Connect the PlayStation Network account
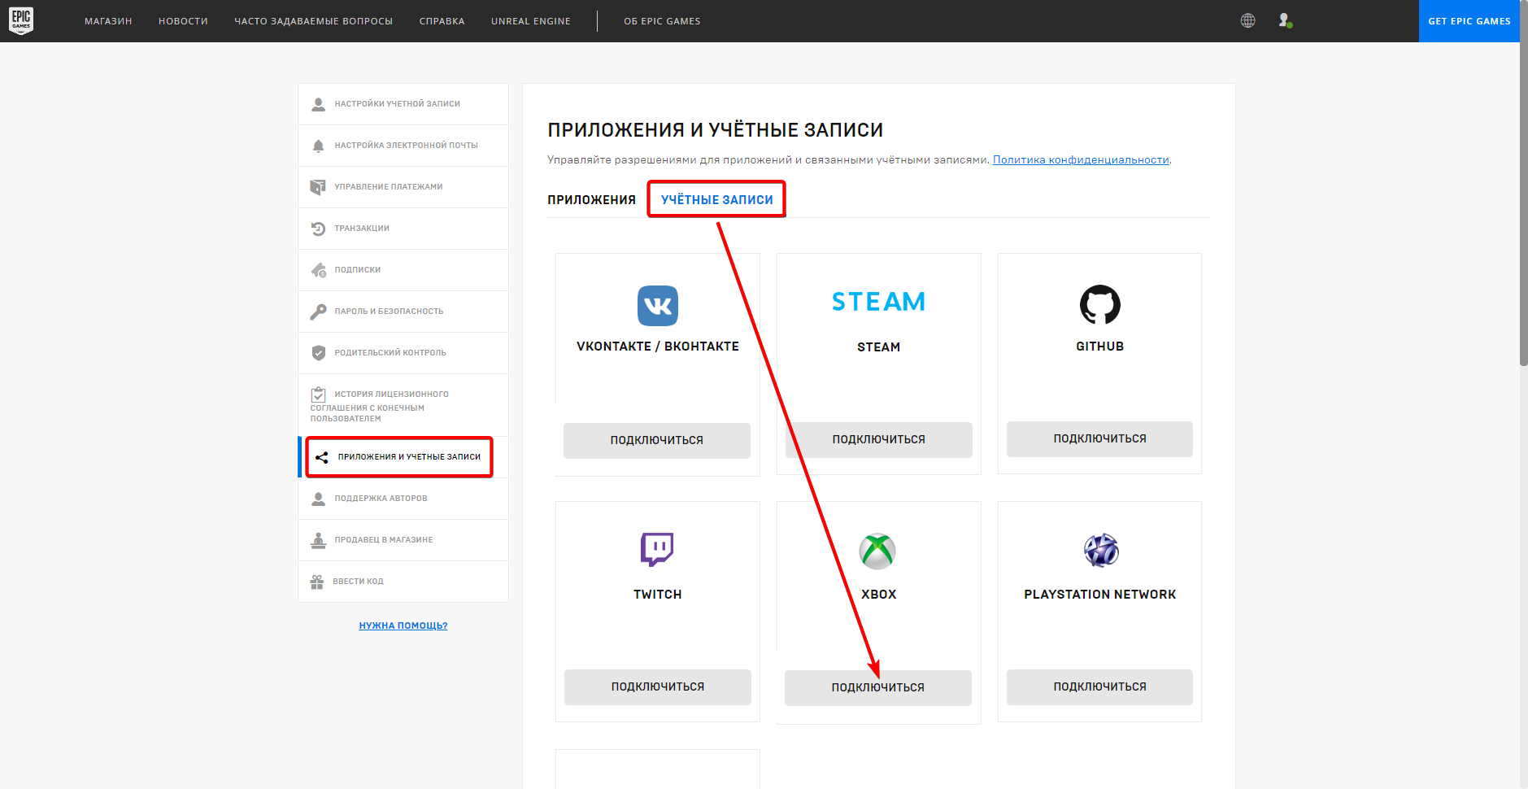 (1099, 687)
